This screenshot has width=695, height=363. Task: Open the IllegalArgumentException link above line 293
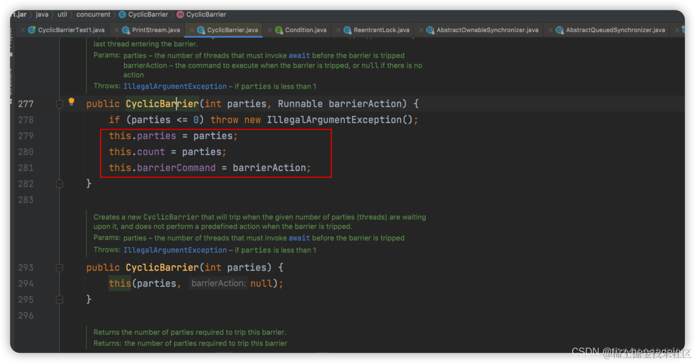click(175, 250)
